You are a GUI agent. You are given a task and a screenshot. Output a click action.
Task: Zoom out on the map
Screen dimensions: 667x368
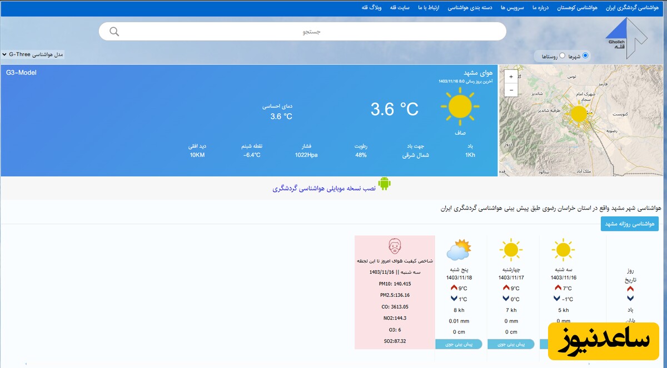(x=511, y=90)
